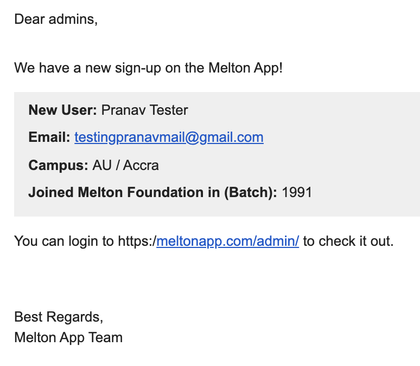Click the bold "Email:" label

49,138
